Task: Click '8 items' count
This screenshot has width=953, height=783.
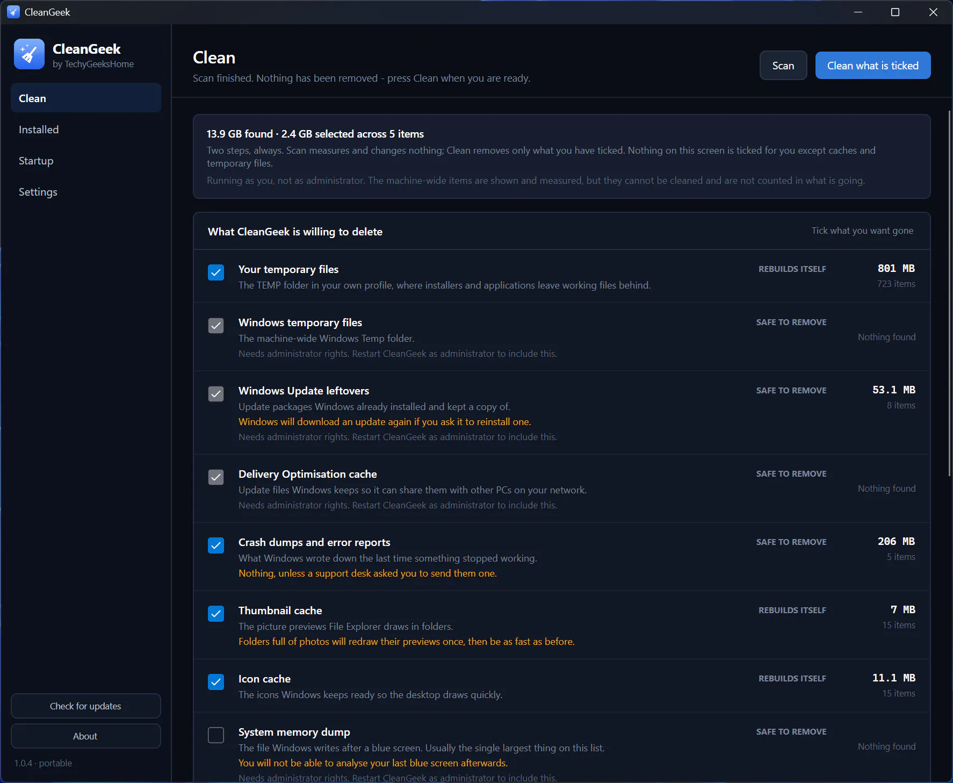Action: tap(901, 405)
